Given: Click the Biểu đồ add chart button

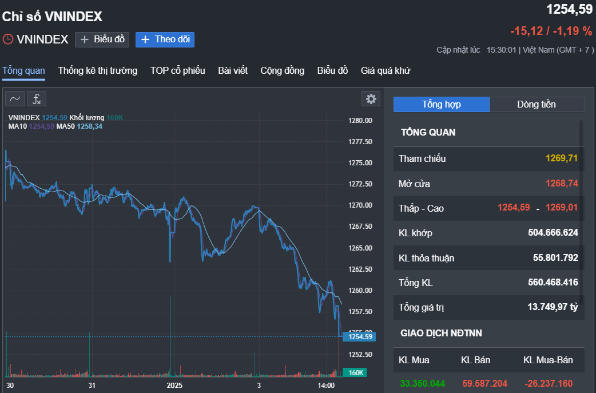Looking at the screenshot, I should tap(102, 39).
